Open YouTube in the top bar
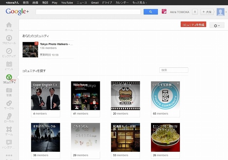The width and height of the screenshot is (228, 160). coord(67,2)
